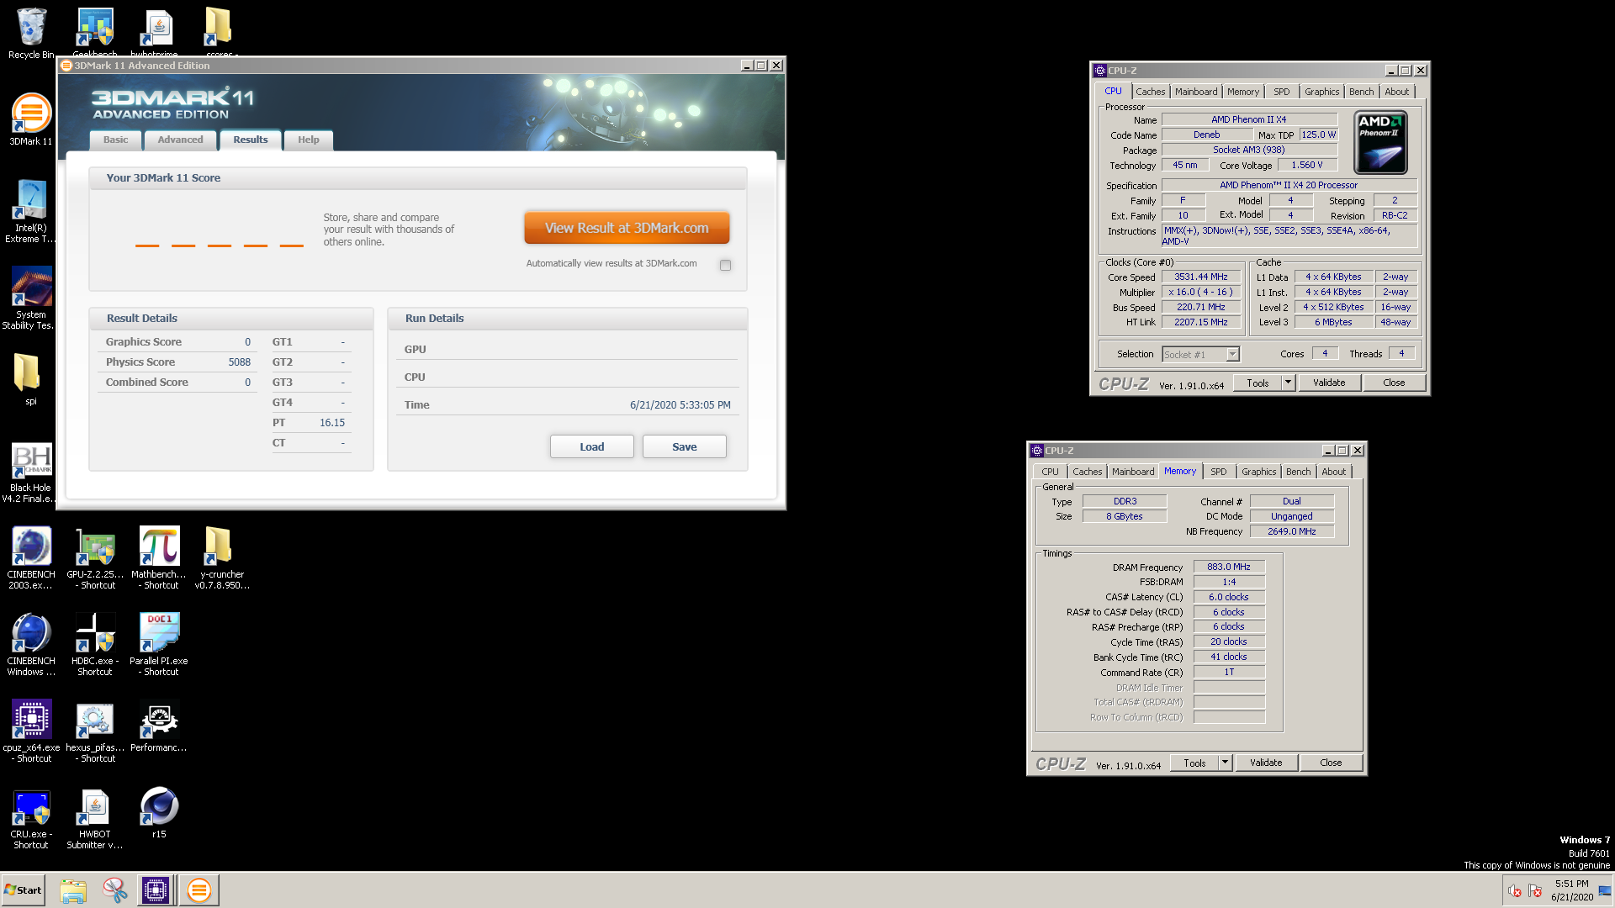This screenshot has height=908, width=1615.
Task: Open HWBOT Submitter desktop icon
Action: coord(95,820)
